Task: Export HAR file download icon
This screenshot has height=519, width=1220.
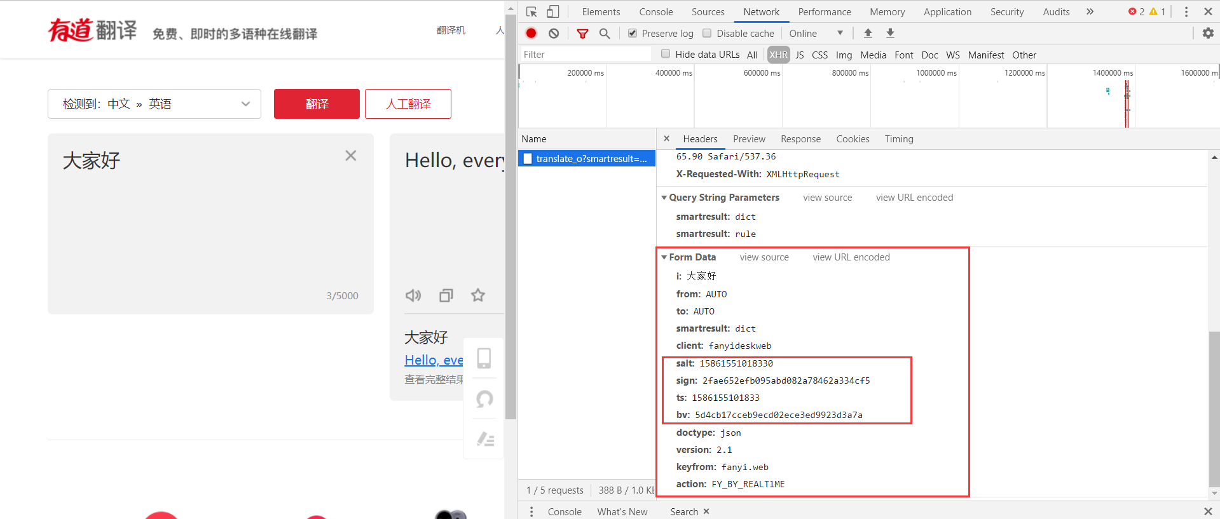Action: tap(890, 33)
